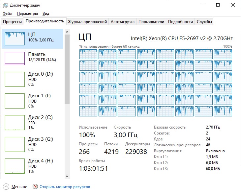Screen dimensions: 241x195
Task: Select the ЦП mini graph thumbnail
Action: pyautogui.click(x=15, y=39)
